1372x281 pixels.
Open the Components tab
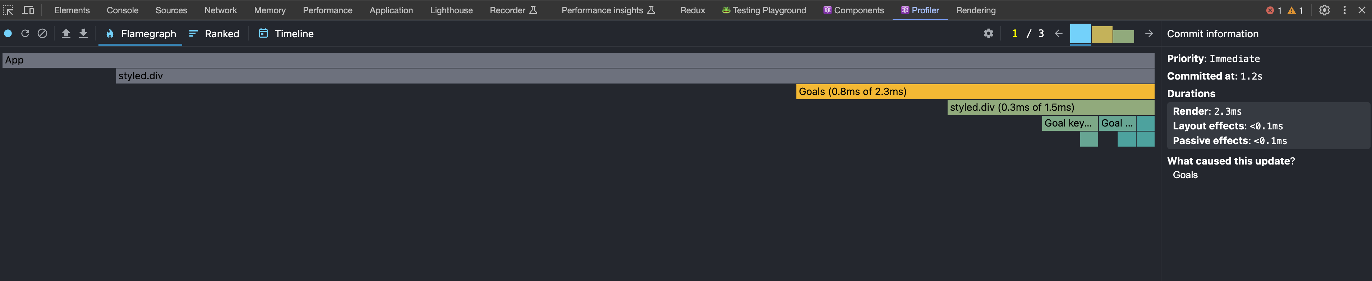point(854,10)
